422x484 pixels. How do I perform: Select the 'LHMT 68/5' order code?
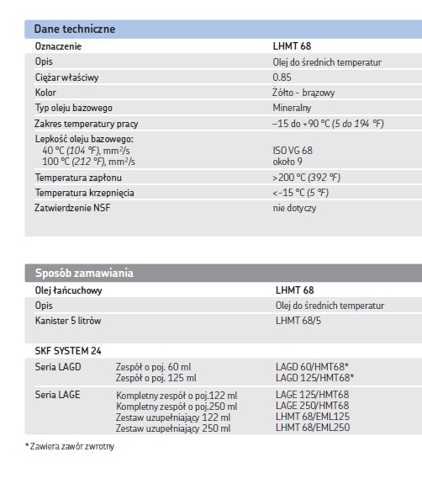coord(298,321)
